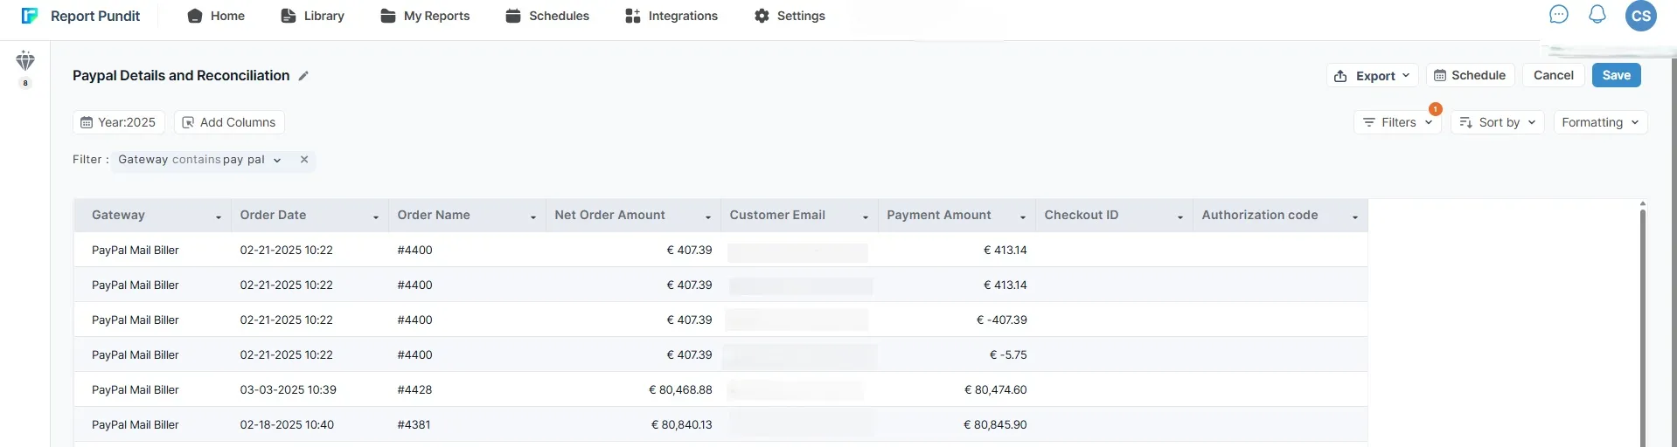The height and width of the screenshot is (447, 1677).
Task: Open the Library page
Action: (x=312, y=16)
